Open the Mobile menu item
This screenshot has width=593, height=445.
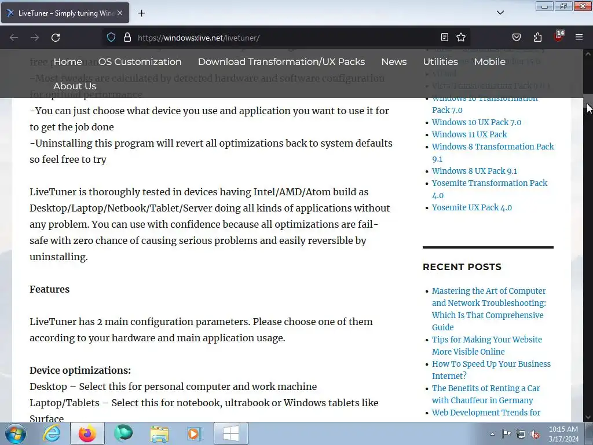click(x=490, y=61)
